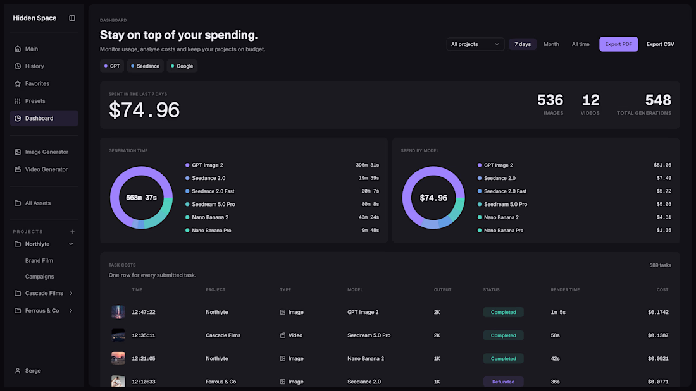Click image type icon in 12:21:05 row

(283, 358)
